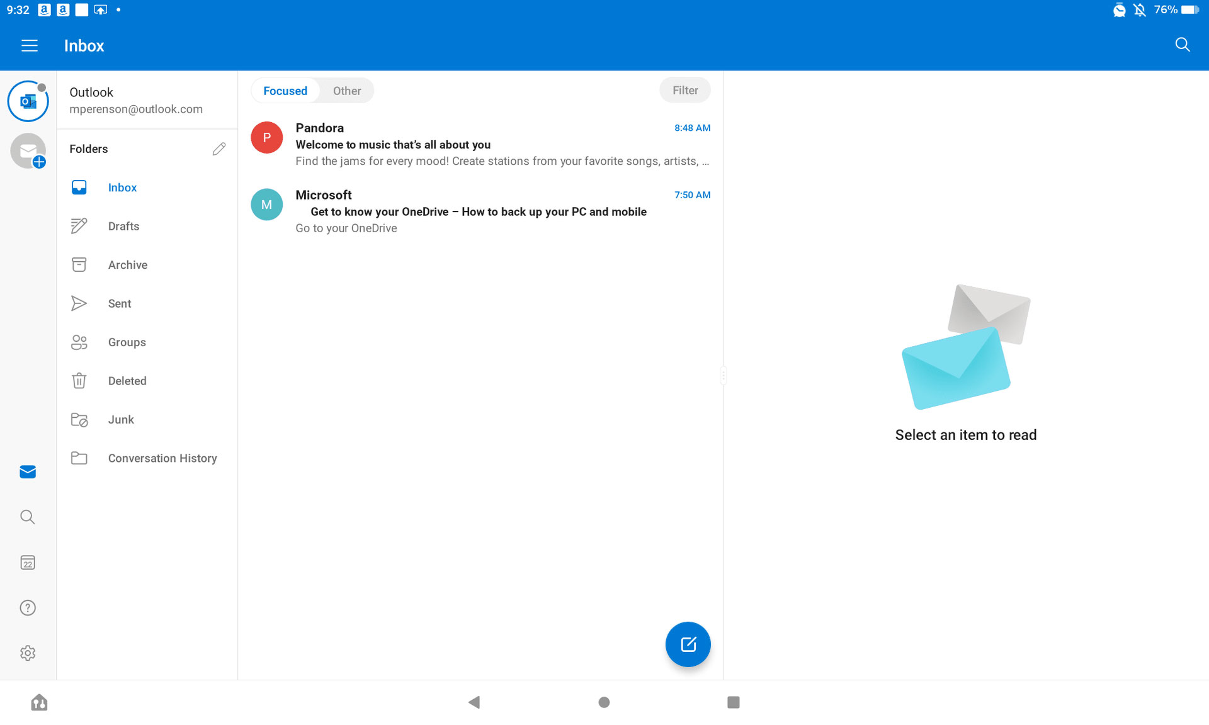Navigate to the Sent folder
Screen dimensions: 1209x725
coord(119,303)
